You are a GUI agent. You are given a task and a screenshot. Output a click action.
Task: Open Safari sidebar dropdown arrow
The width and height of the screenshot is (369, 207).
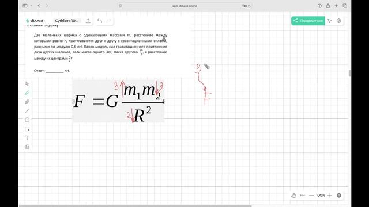click(x=31, y=6)
